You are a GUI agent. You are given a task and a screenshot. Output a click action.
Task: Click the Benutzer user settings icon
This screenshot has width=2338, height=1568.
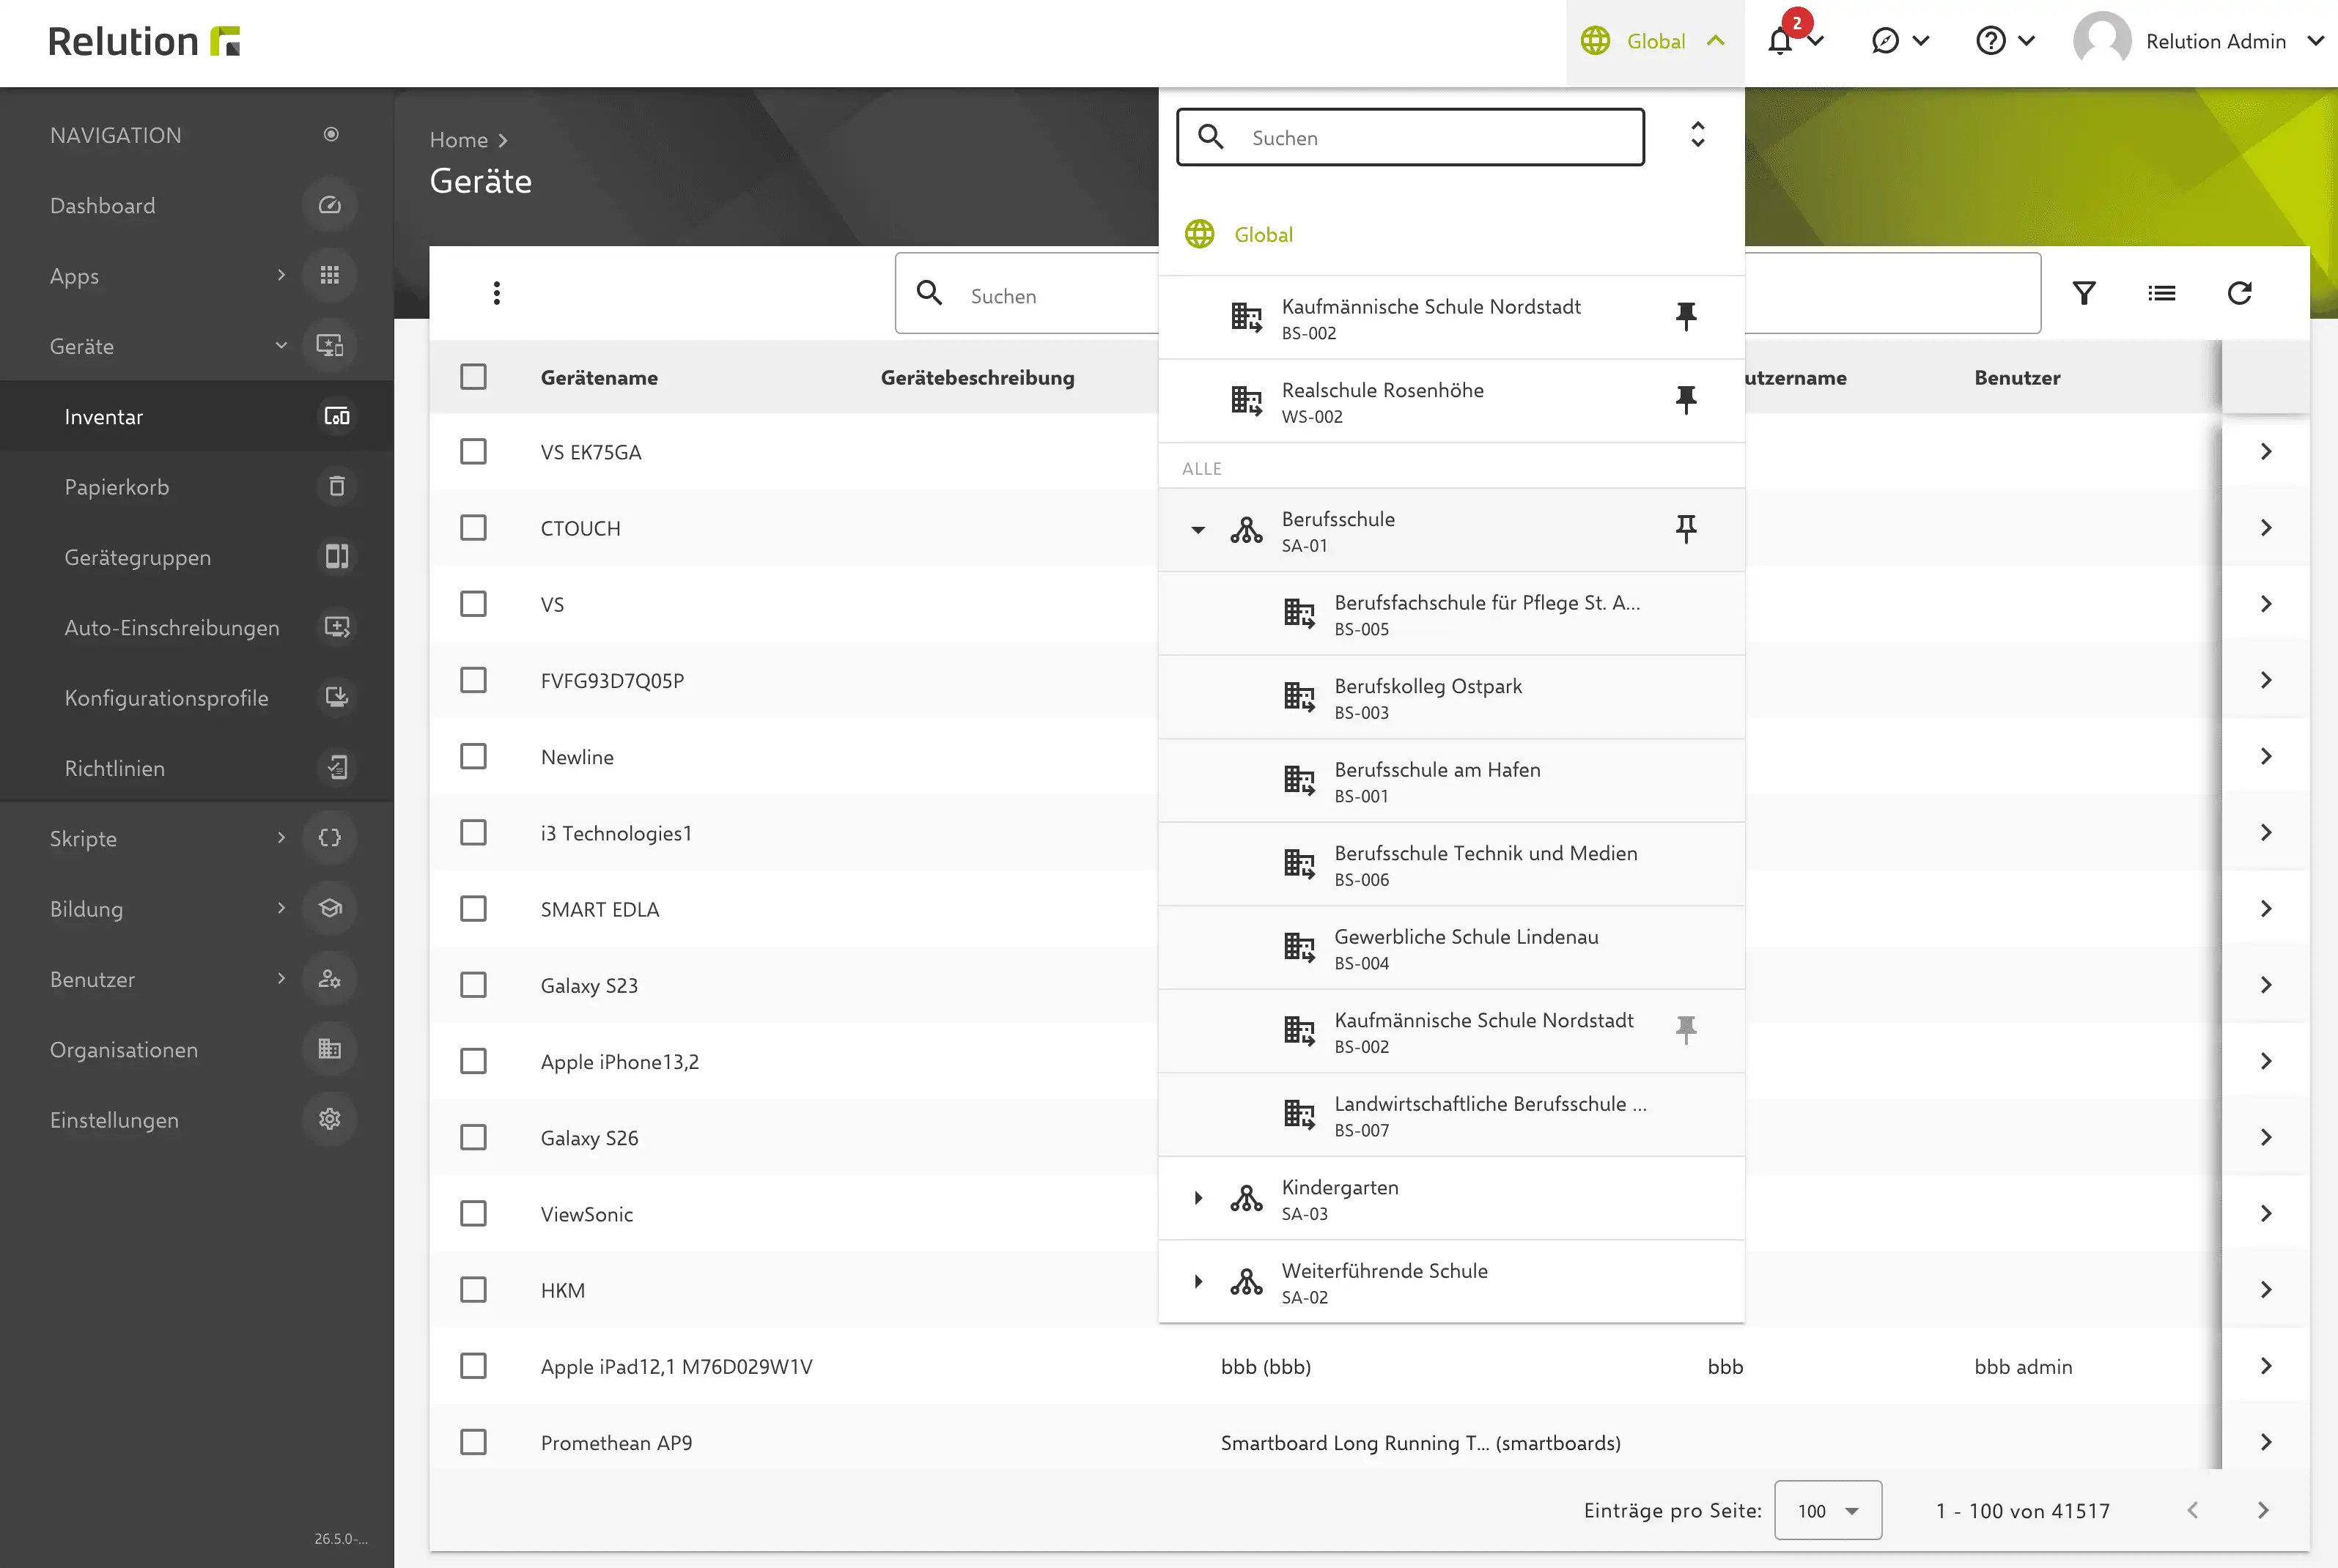(330, 979)
